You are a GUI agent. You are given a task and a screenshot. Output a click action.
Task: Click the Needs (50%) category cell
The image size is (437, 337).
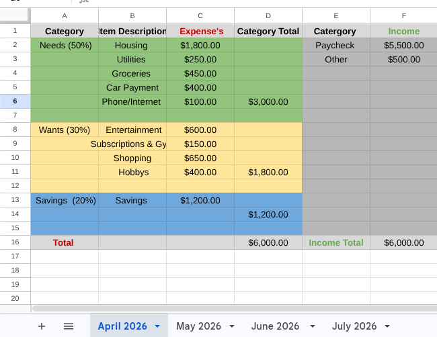(65, 45)
